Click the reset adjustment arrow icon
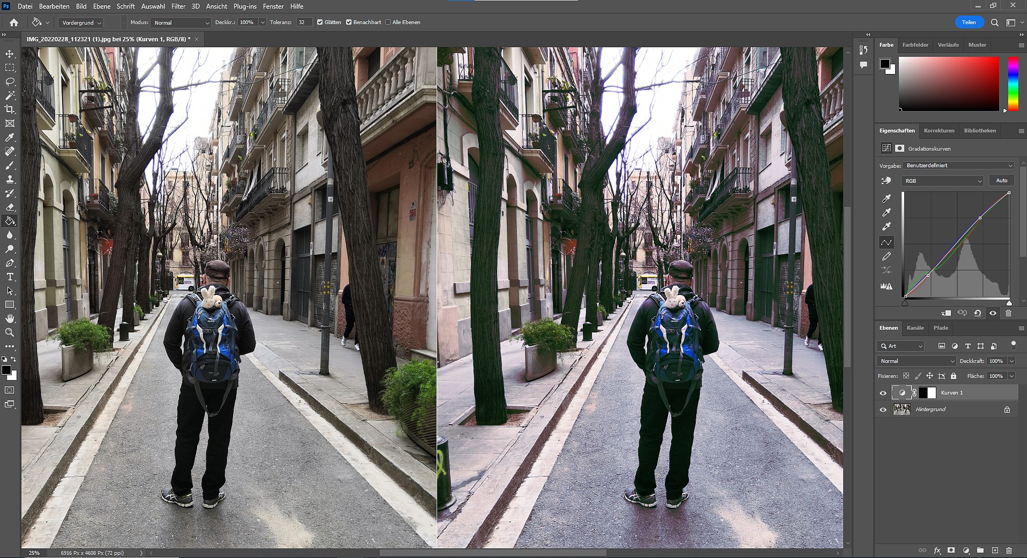 click(977, 313)
